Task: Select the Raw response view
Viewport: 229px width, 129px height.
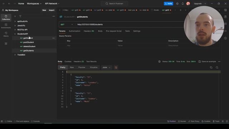Action: tap(72, 67)
